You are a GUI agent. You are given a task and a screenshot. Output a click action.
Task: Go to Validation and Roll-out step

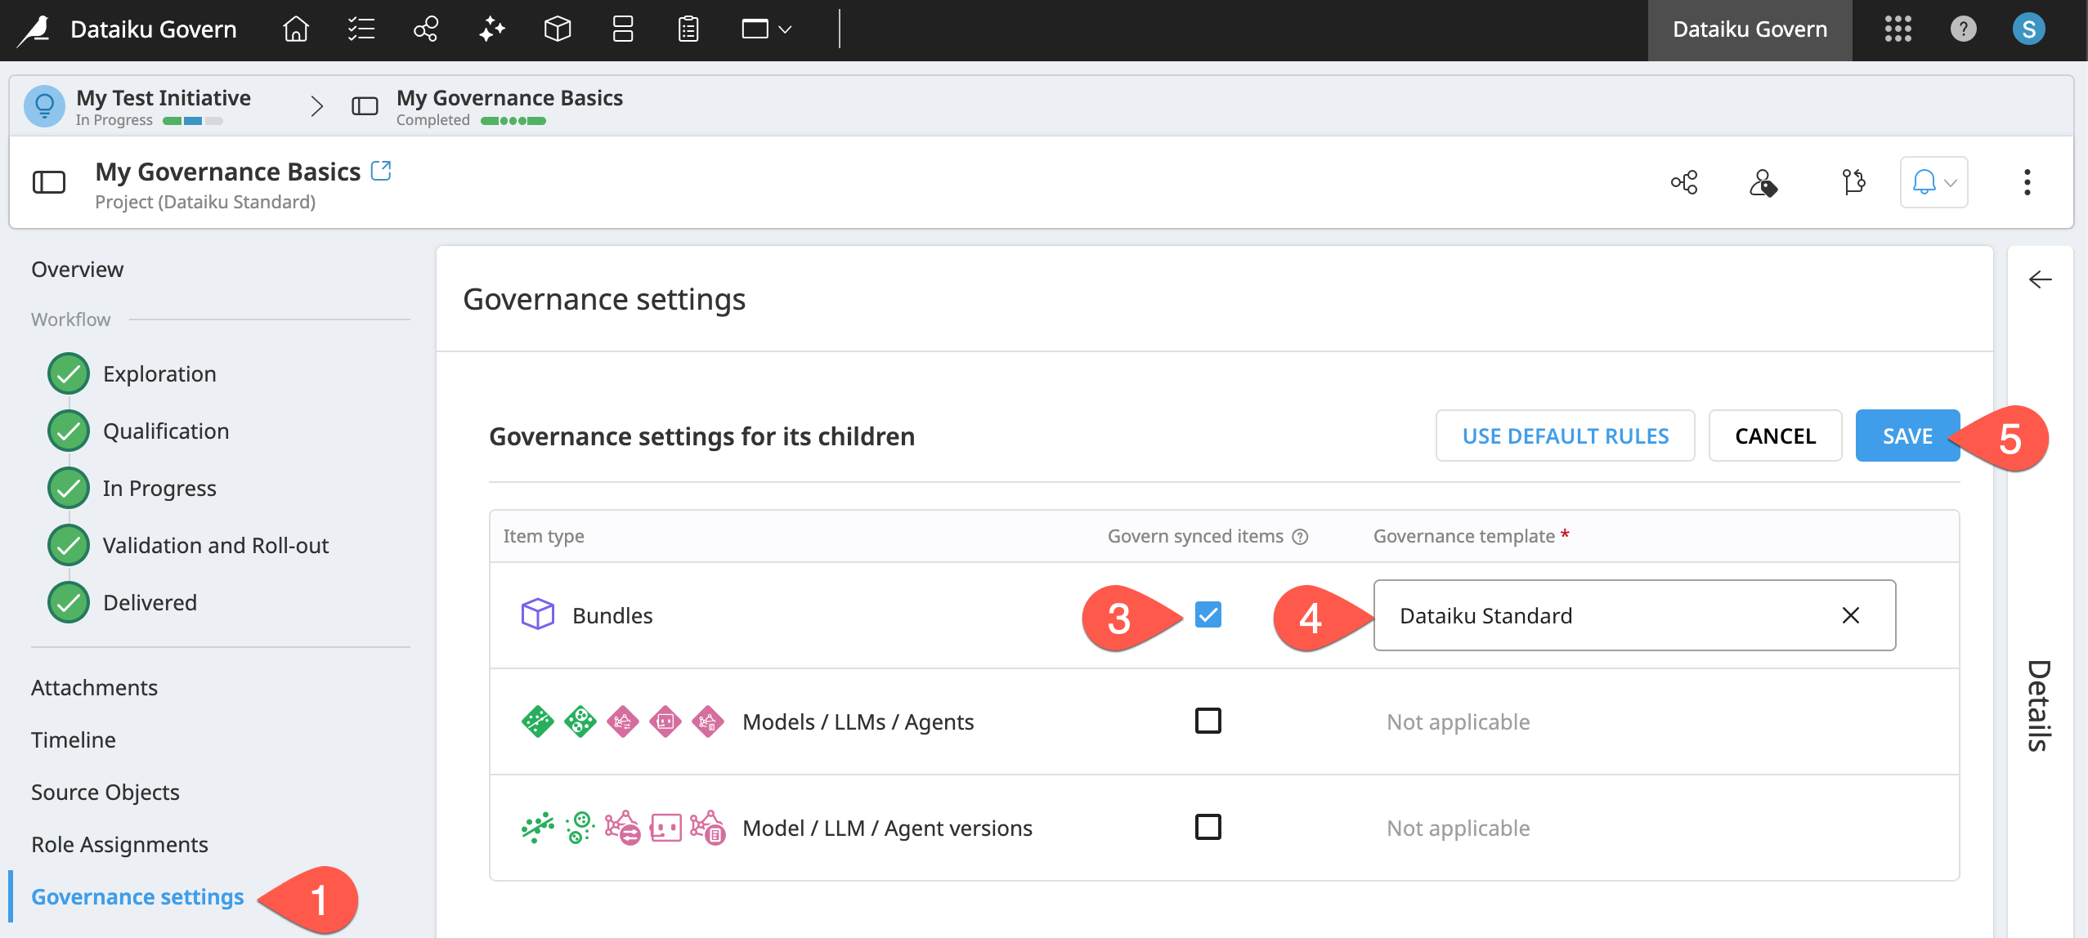click(216, 546)
